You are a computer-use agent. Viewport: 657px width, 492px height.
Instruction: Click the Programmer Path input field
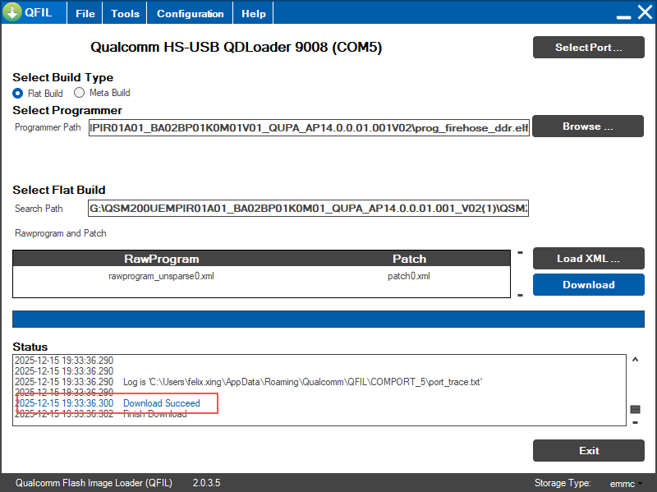point(310,127)
